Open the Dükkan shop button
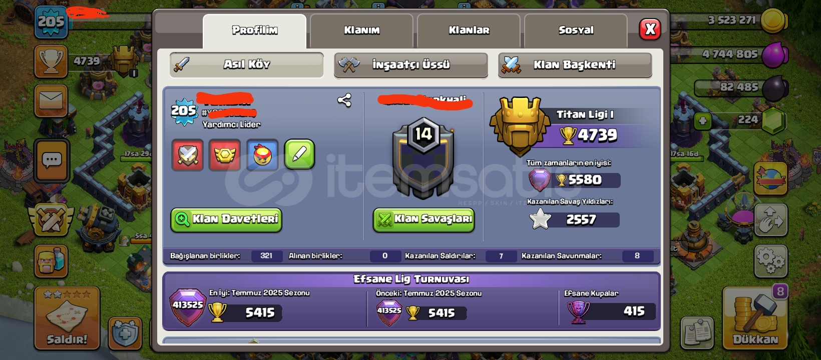821x360 pixels. (755, 318)
